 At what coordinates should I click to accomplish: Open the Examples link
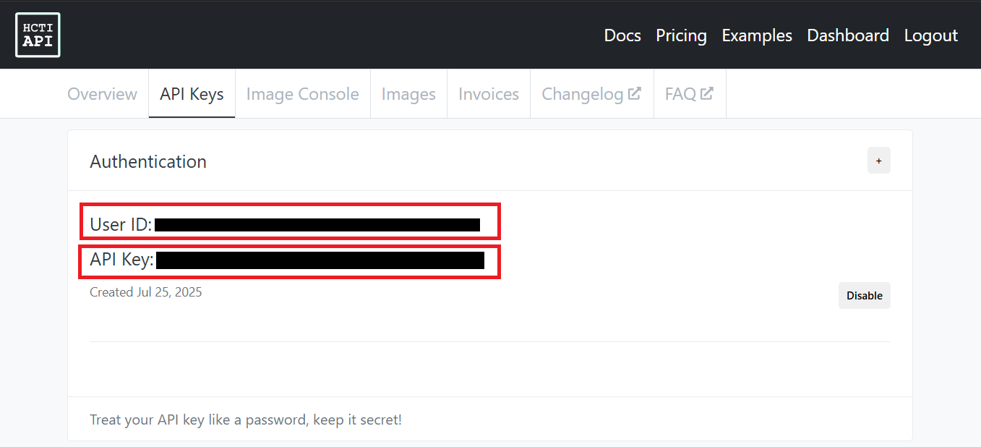tap(757, 35)
